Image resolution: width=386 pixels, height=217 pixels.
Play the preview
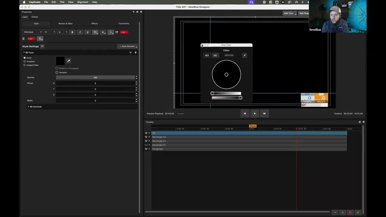click(x=255, y=114)
